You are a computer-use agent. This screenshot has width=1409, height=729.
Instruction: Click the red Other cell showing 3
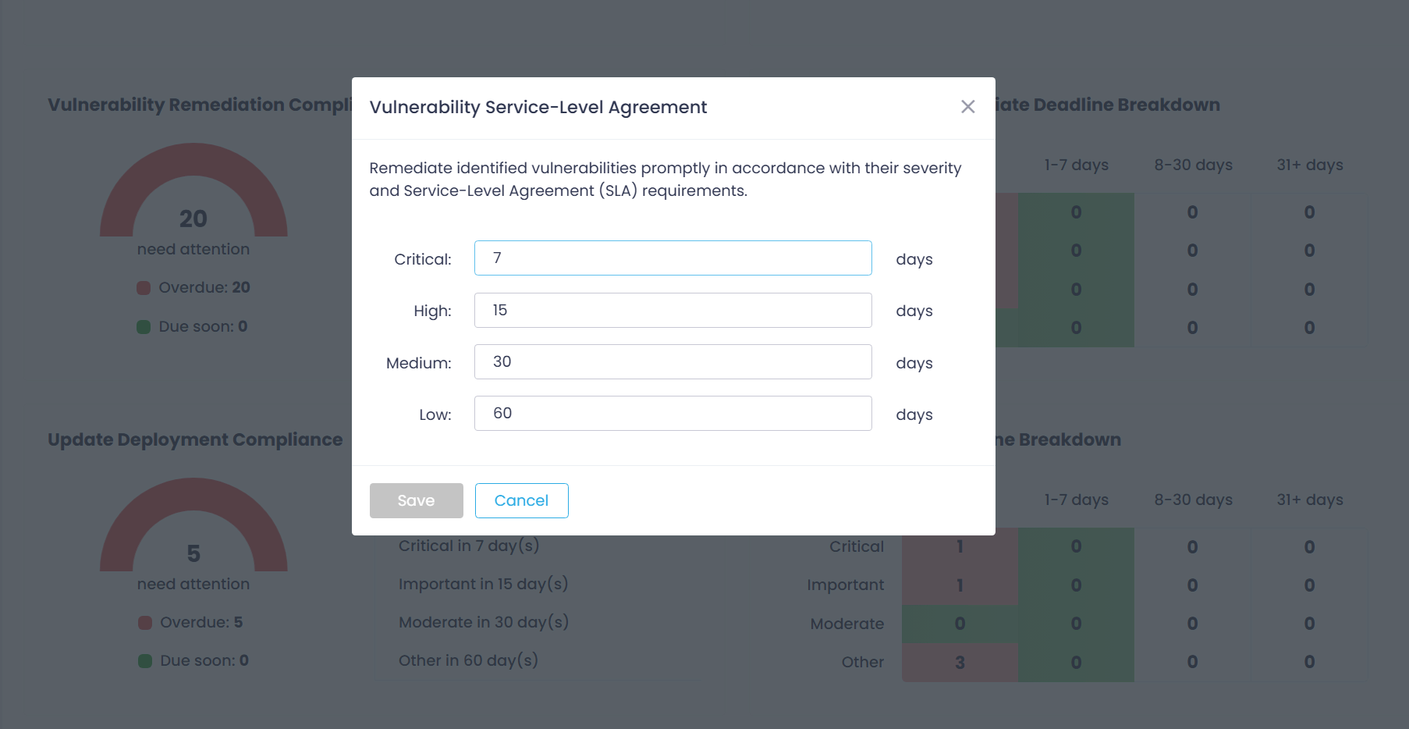pyautogui.click(x=959, y=662)
